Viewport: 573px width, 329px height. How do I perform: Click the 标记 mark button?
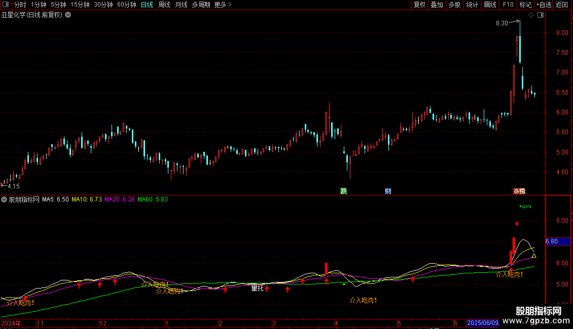pos(525,5)
